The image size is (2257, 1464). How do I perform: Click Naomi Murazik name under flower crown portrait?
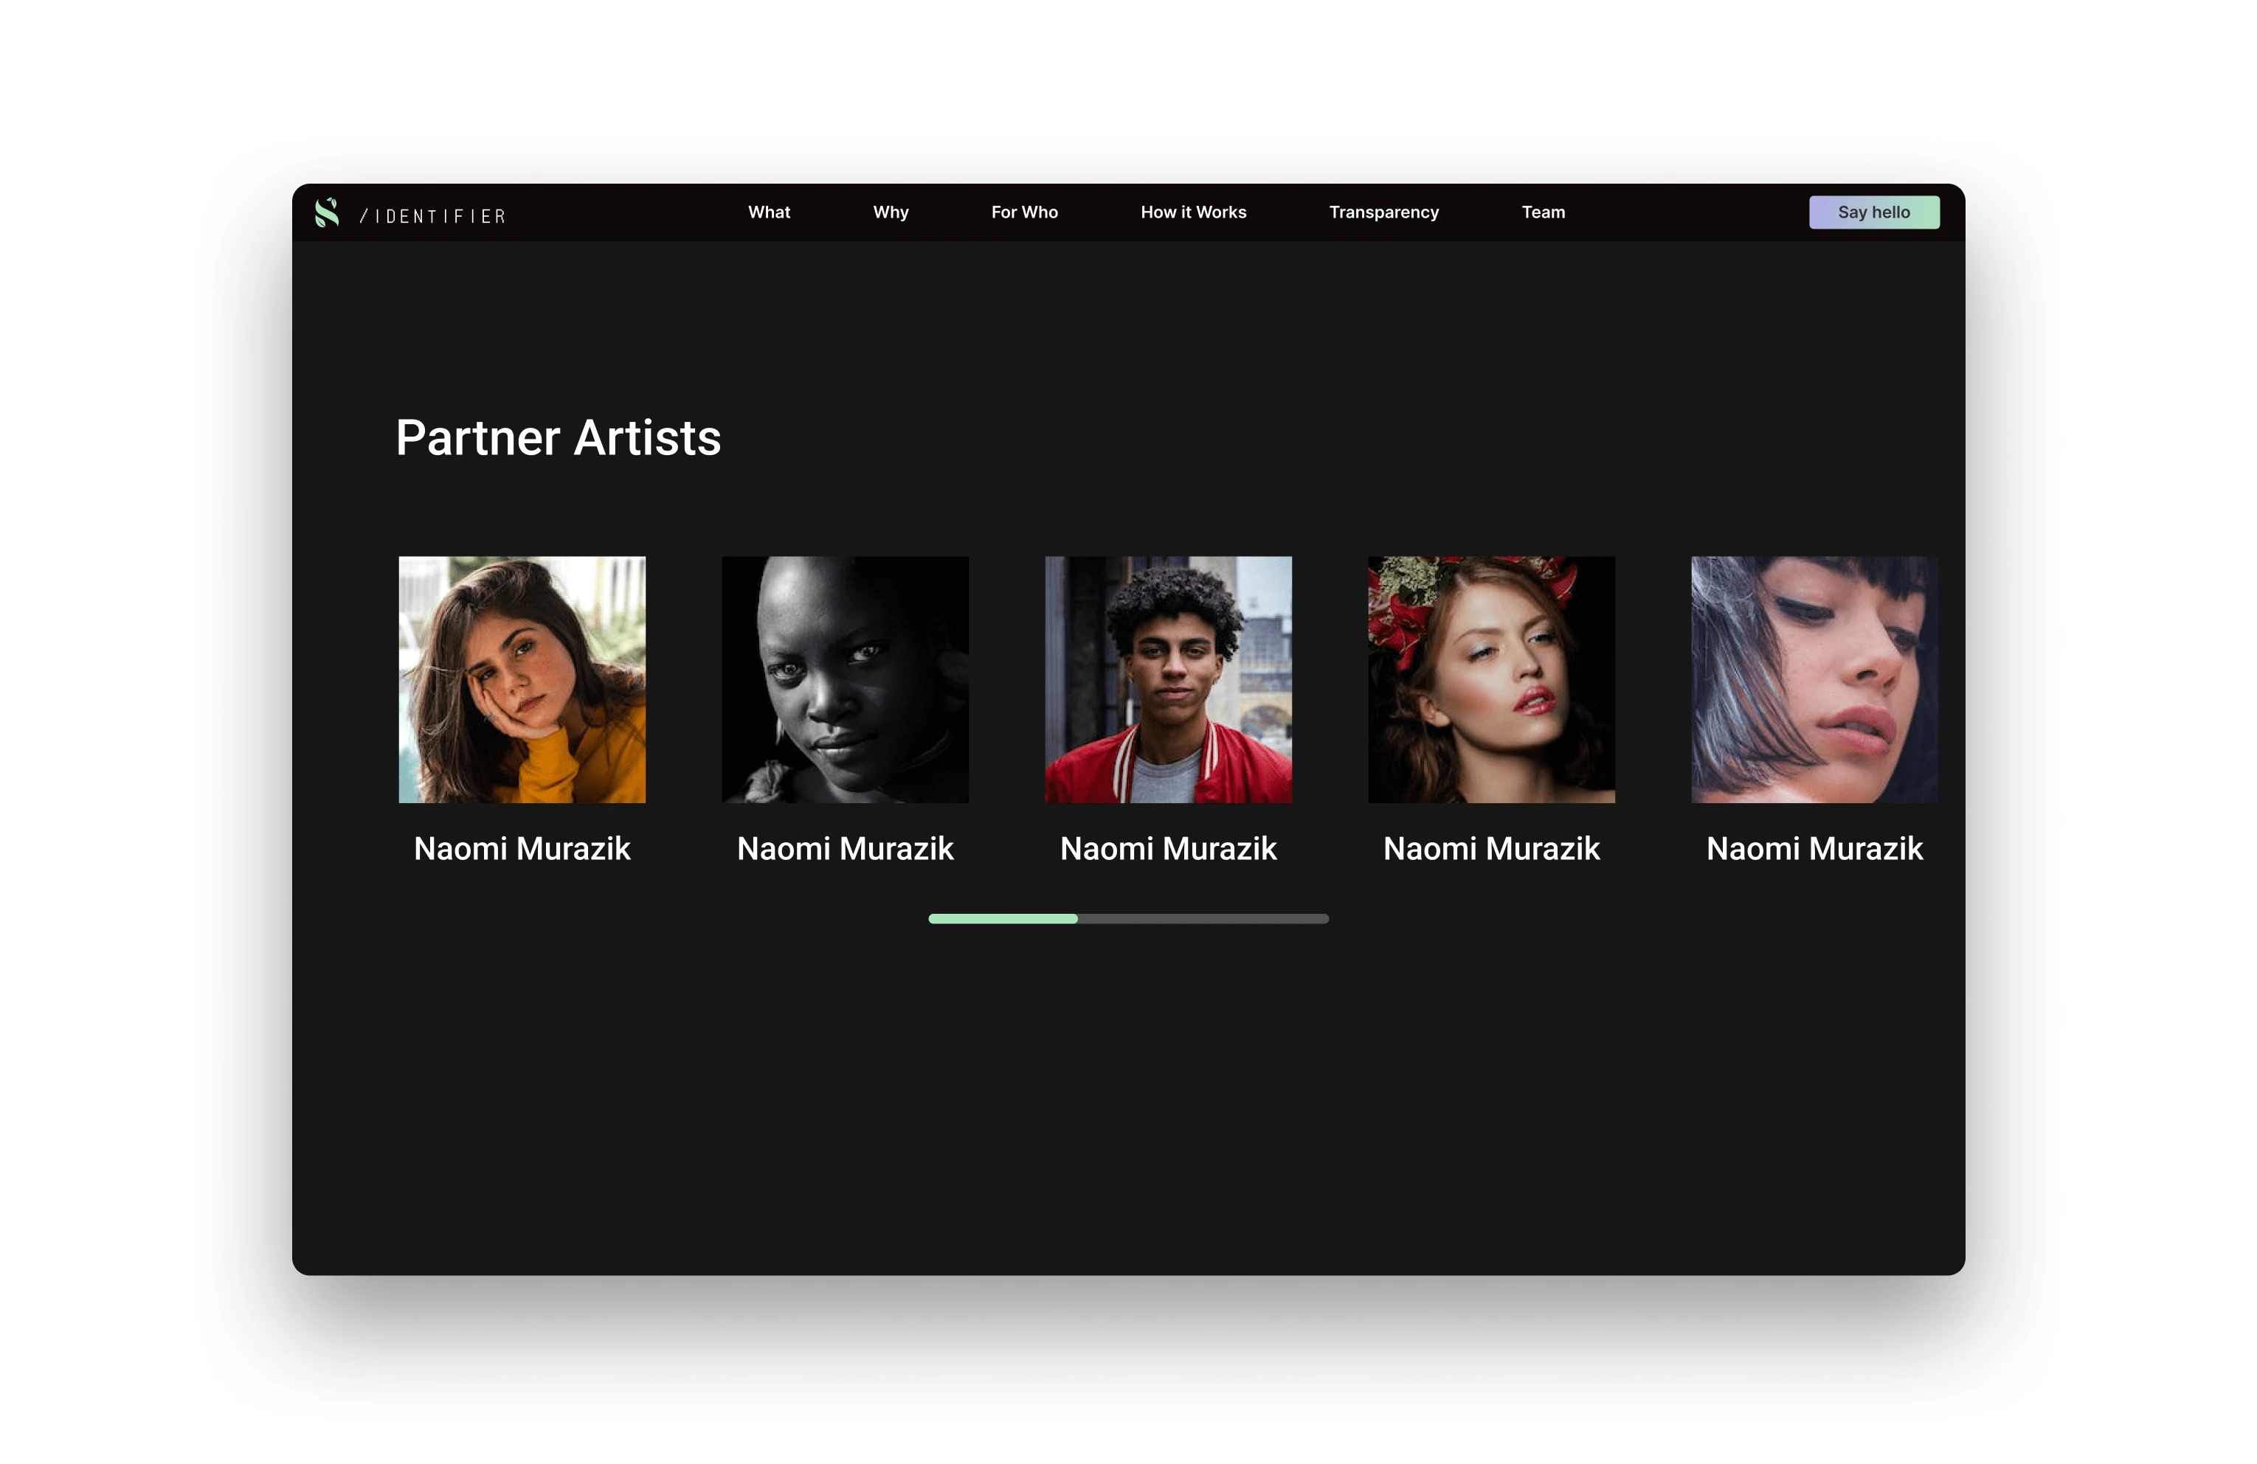coord(1492,849)
